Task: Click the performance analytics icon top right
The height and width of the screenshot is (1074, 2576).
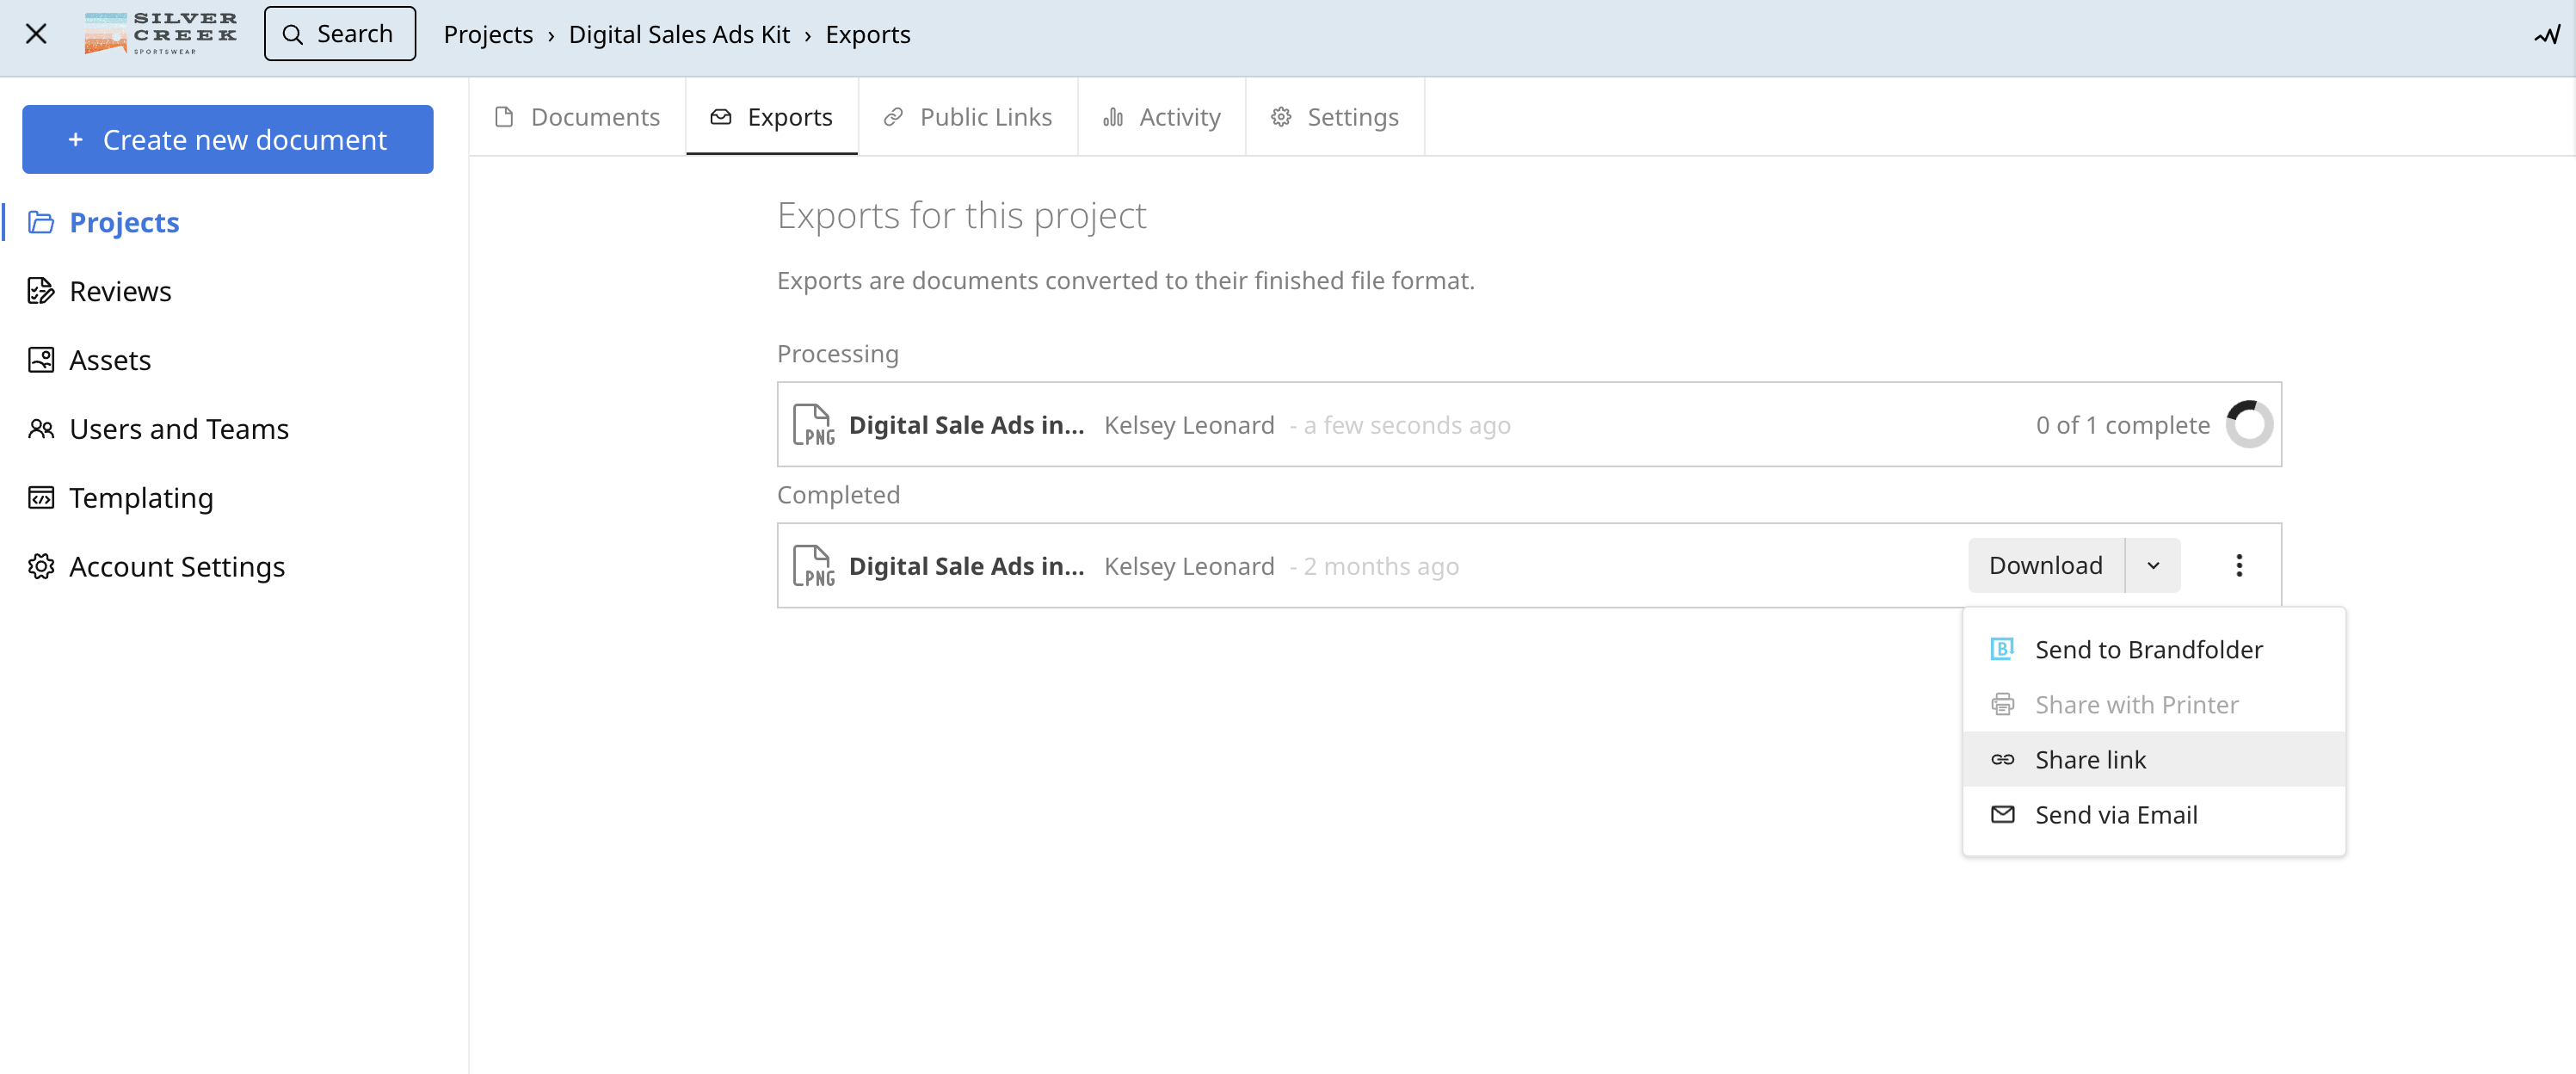Action: (x=2547, y=33)
